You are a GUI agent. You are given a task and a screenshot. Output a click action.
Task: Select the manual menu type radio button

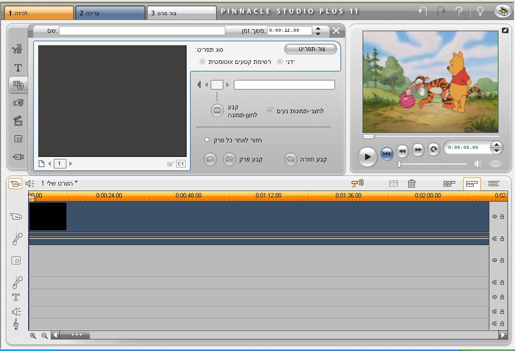point(280,62)
